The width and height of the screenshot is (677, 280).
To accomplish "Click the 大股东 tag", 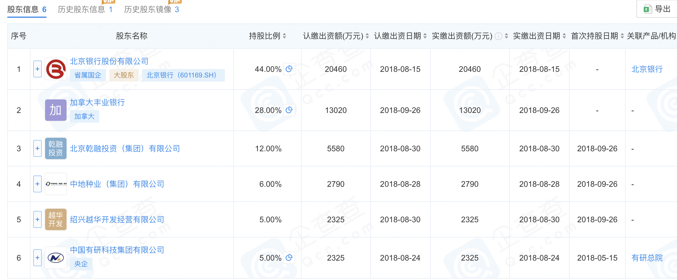I will pyautogui.click(x=124, y=75).
